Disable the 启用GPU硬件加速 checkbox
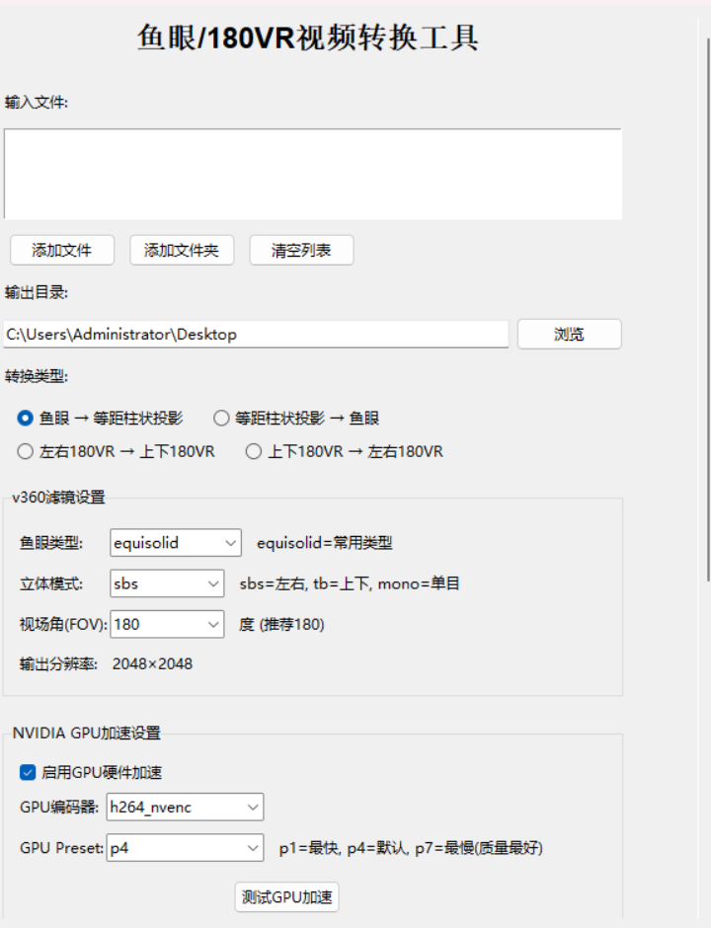711x928 pixels. (x=28, y=772)
